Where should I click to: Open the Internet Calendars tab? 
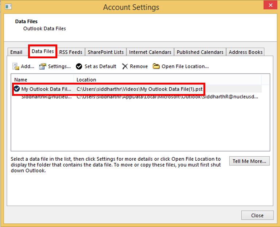150,52
